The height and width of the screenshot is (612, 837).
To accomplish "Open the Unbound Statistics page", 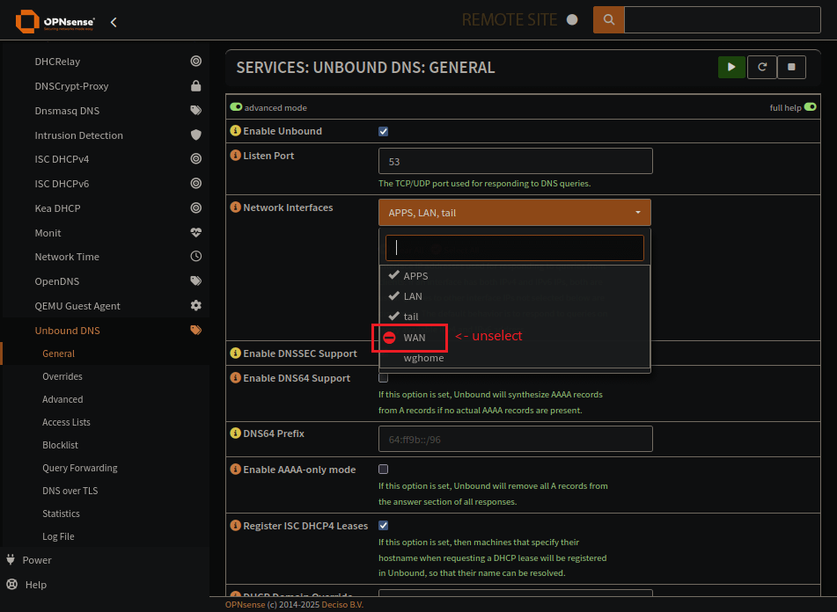I will (x=61, y=514).
